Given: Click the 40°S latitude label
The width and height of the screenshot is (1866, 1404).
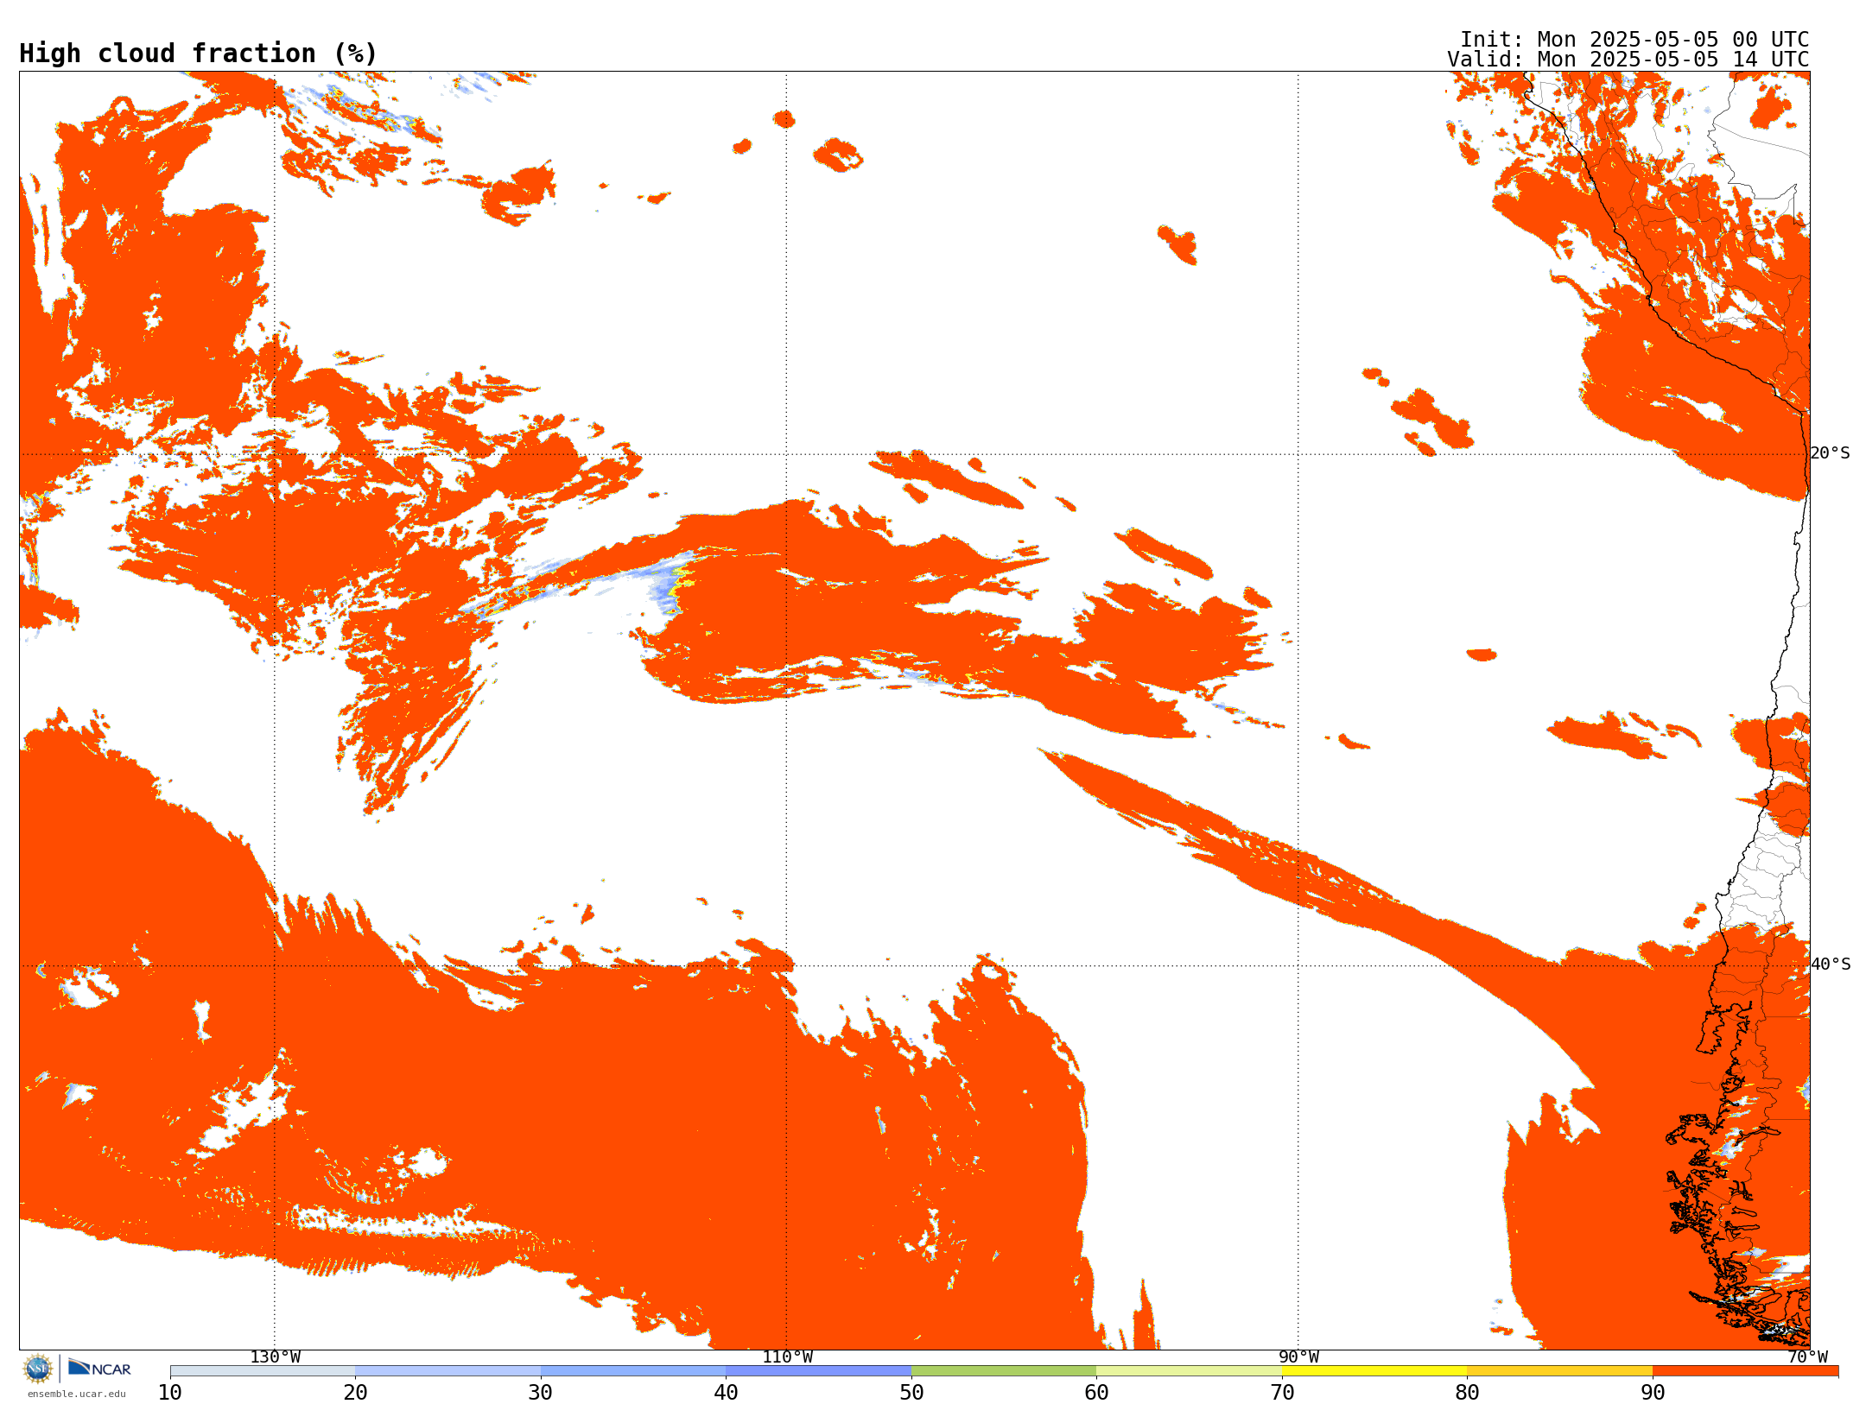Looking at the screenshot, I should [1831, 964].
